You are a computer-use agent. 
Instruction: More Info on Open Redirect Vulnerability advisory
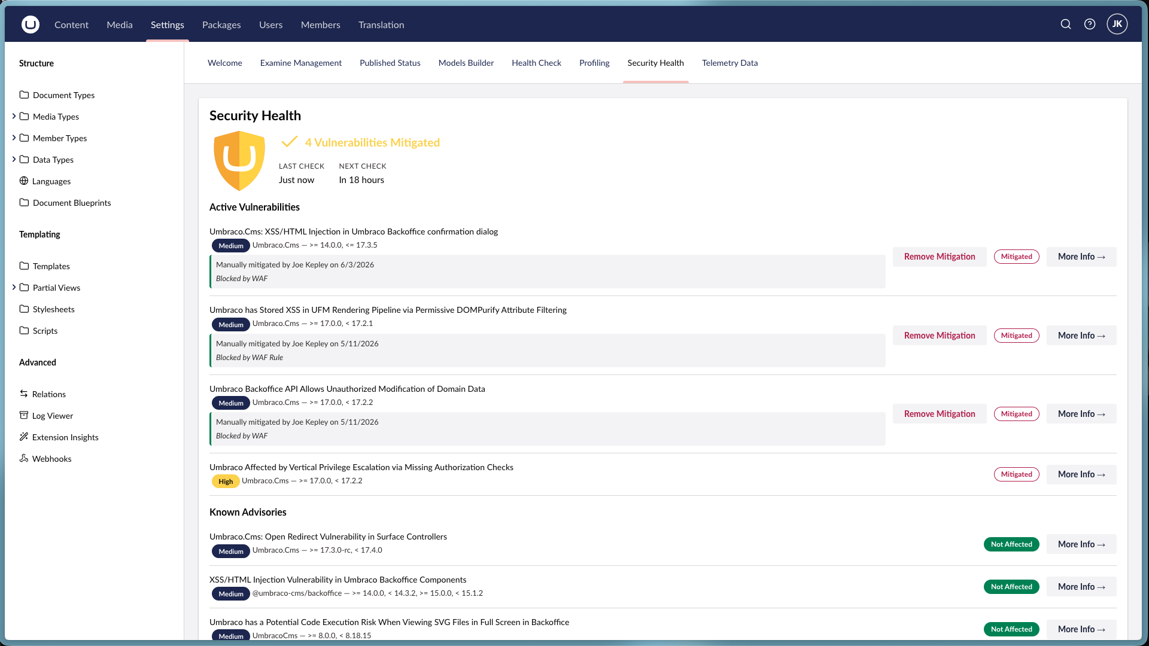pyautogui.click(x=1081, y=544)
